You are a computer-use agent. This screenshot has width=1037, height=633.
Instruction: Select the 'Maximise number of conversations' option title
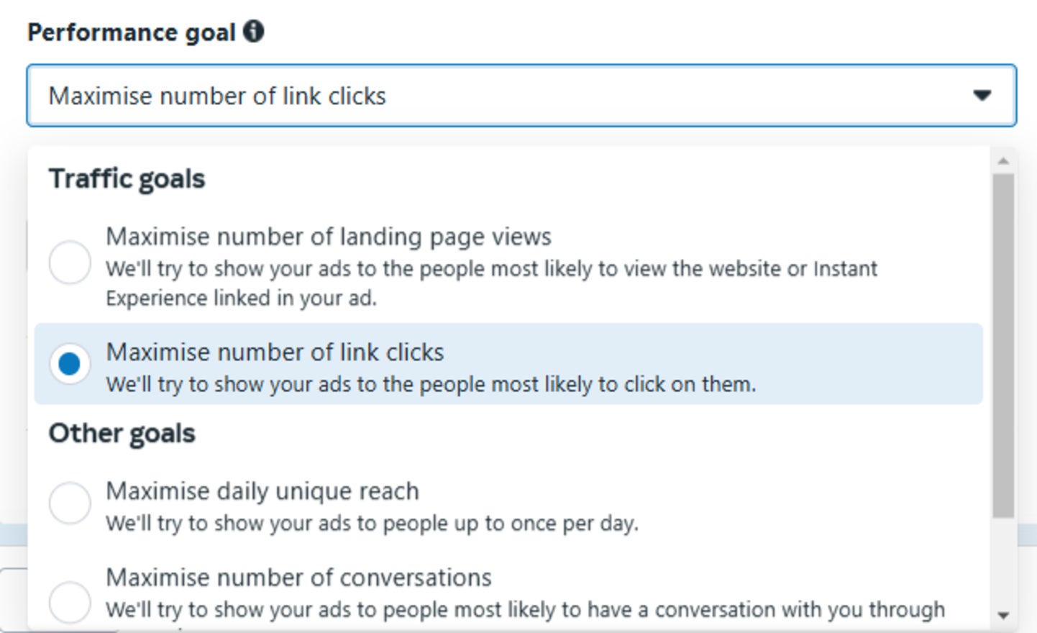[298, 578]
